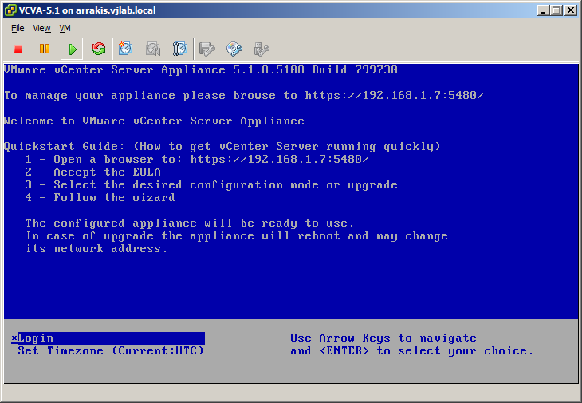Minimize the VCVA-5.1 console window
The image size is (582, 403).
point(543,10)
